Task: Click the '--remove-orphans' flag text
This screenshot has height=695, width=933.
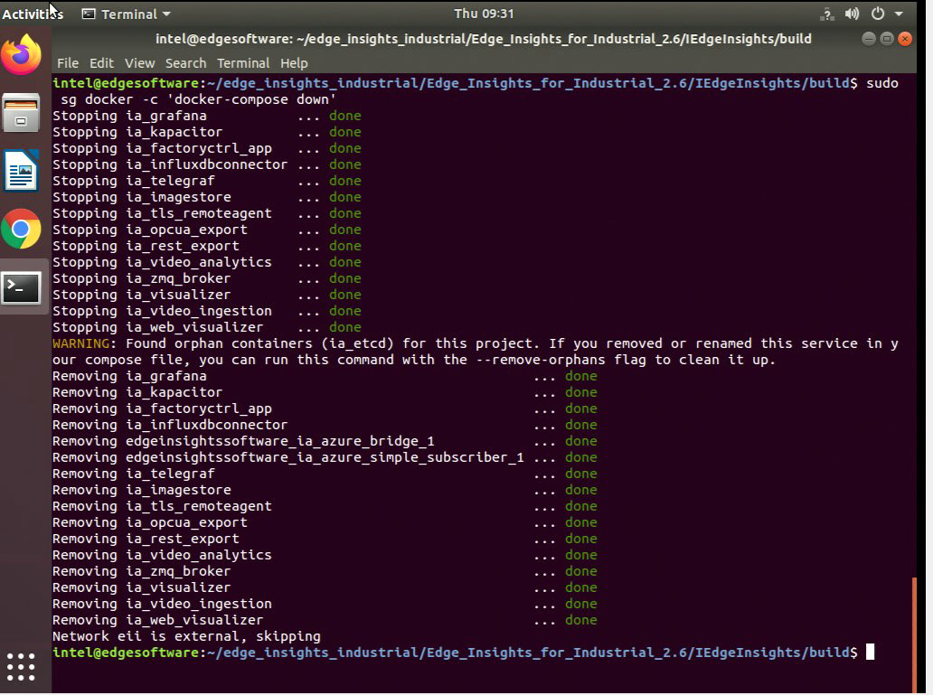Action: click(541, 360)
